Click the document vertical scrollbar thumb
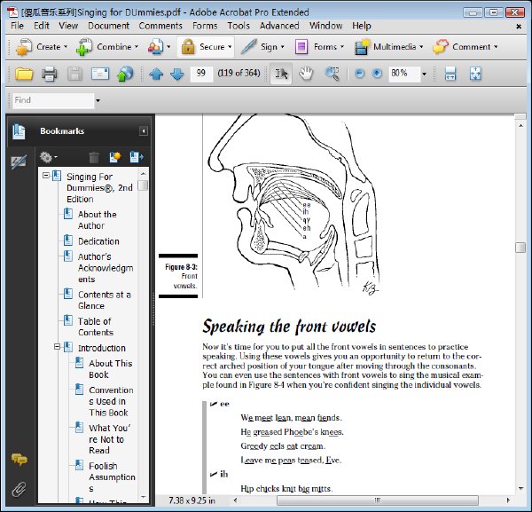 tap(520, 248)
